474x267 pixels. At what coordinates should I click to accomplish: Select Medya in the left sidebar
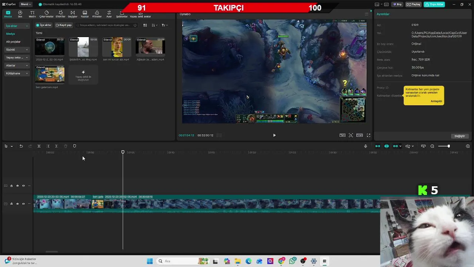10,34
